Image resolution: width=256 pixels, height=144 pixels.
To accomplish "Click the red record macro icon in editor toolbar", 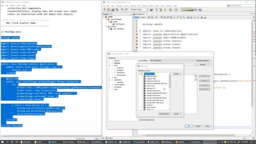I will coord(195,17).
